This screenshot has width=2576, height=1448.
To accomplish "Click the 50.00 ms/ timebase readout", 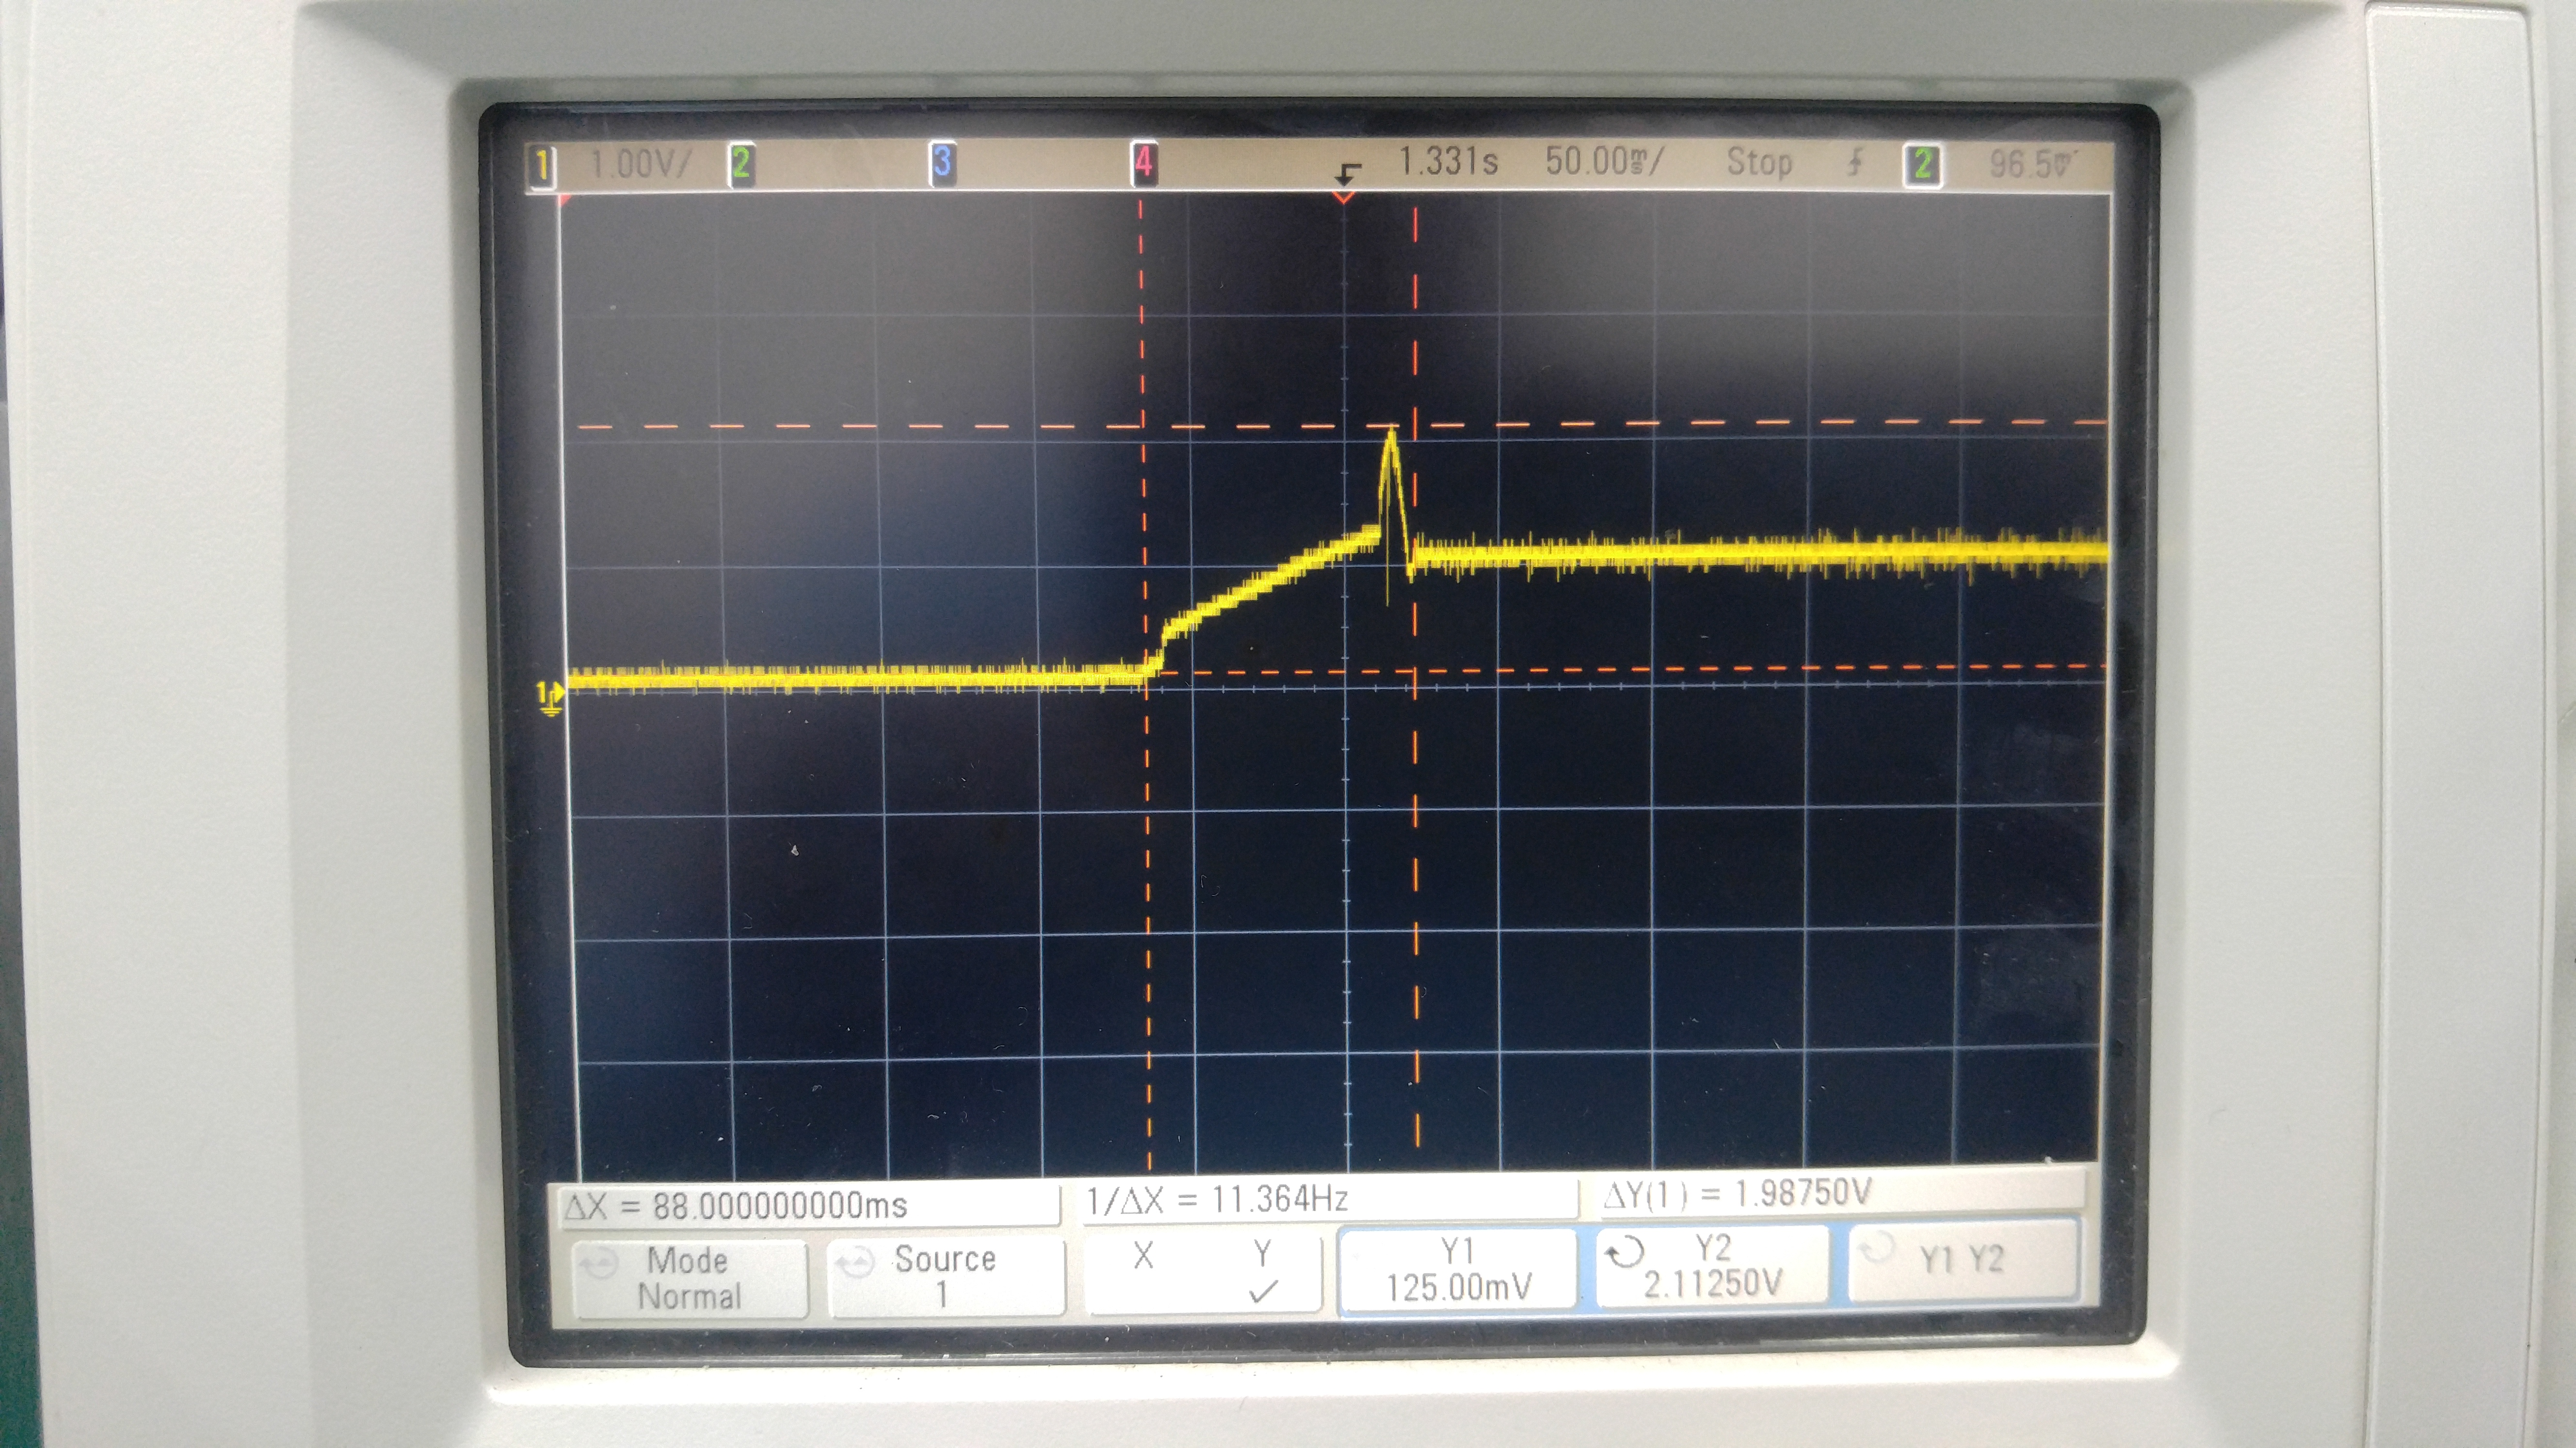I will pos(1604,161).
